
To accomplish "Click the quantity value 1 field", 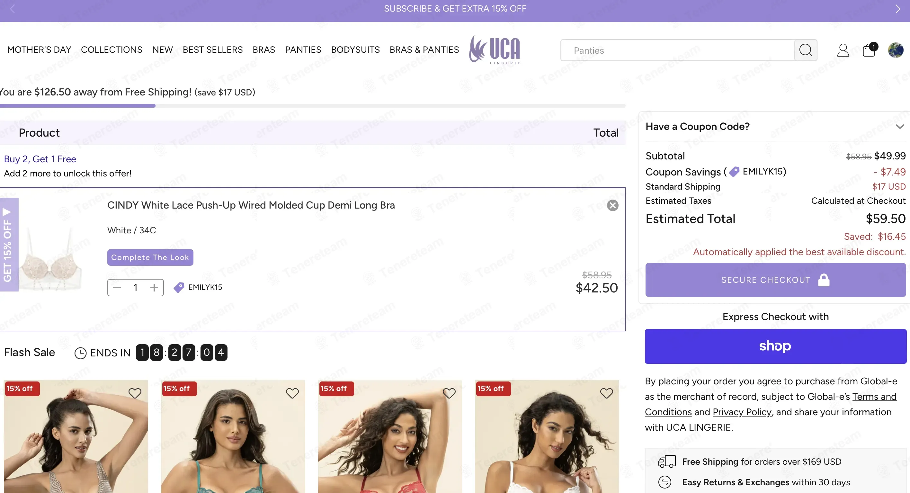I will [136, 288].
